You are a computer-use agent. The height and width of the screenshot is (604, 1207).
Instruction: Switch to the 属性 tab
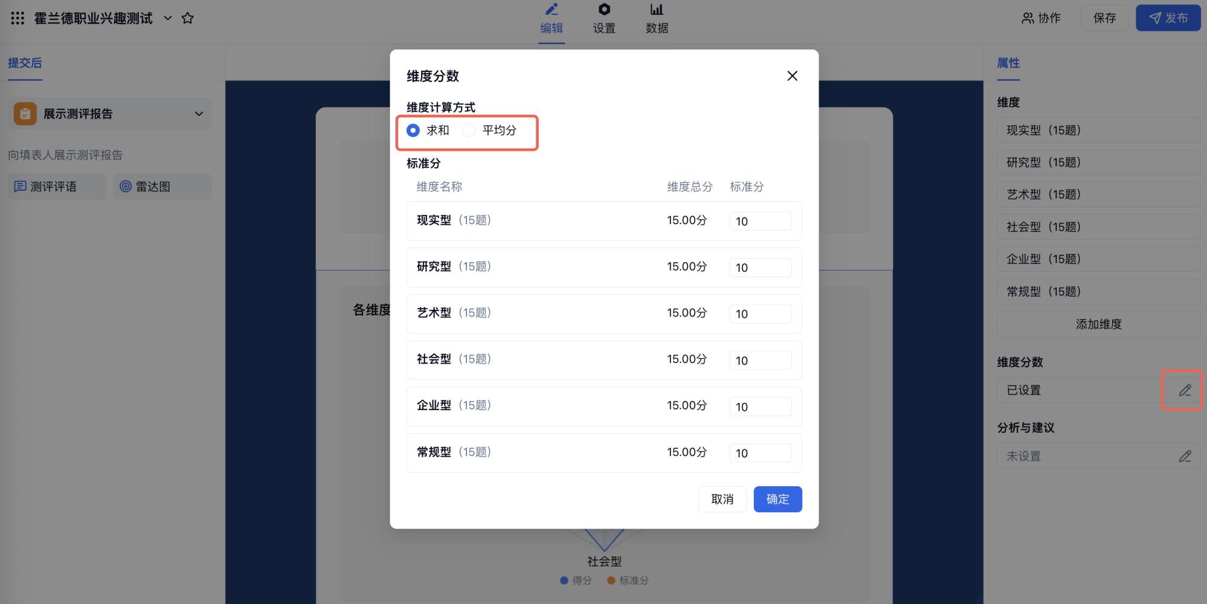(x=1008, y=63)
